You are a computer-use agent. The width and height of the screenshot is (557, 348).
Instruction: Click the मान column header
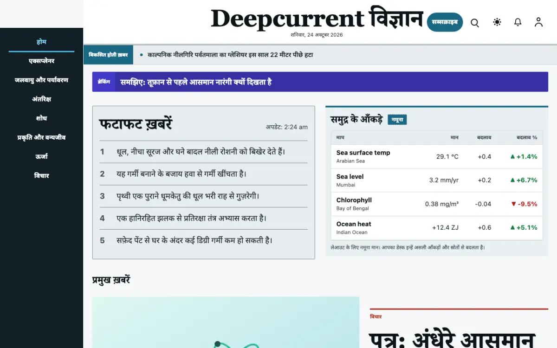(454, 137)
